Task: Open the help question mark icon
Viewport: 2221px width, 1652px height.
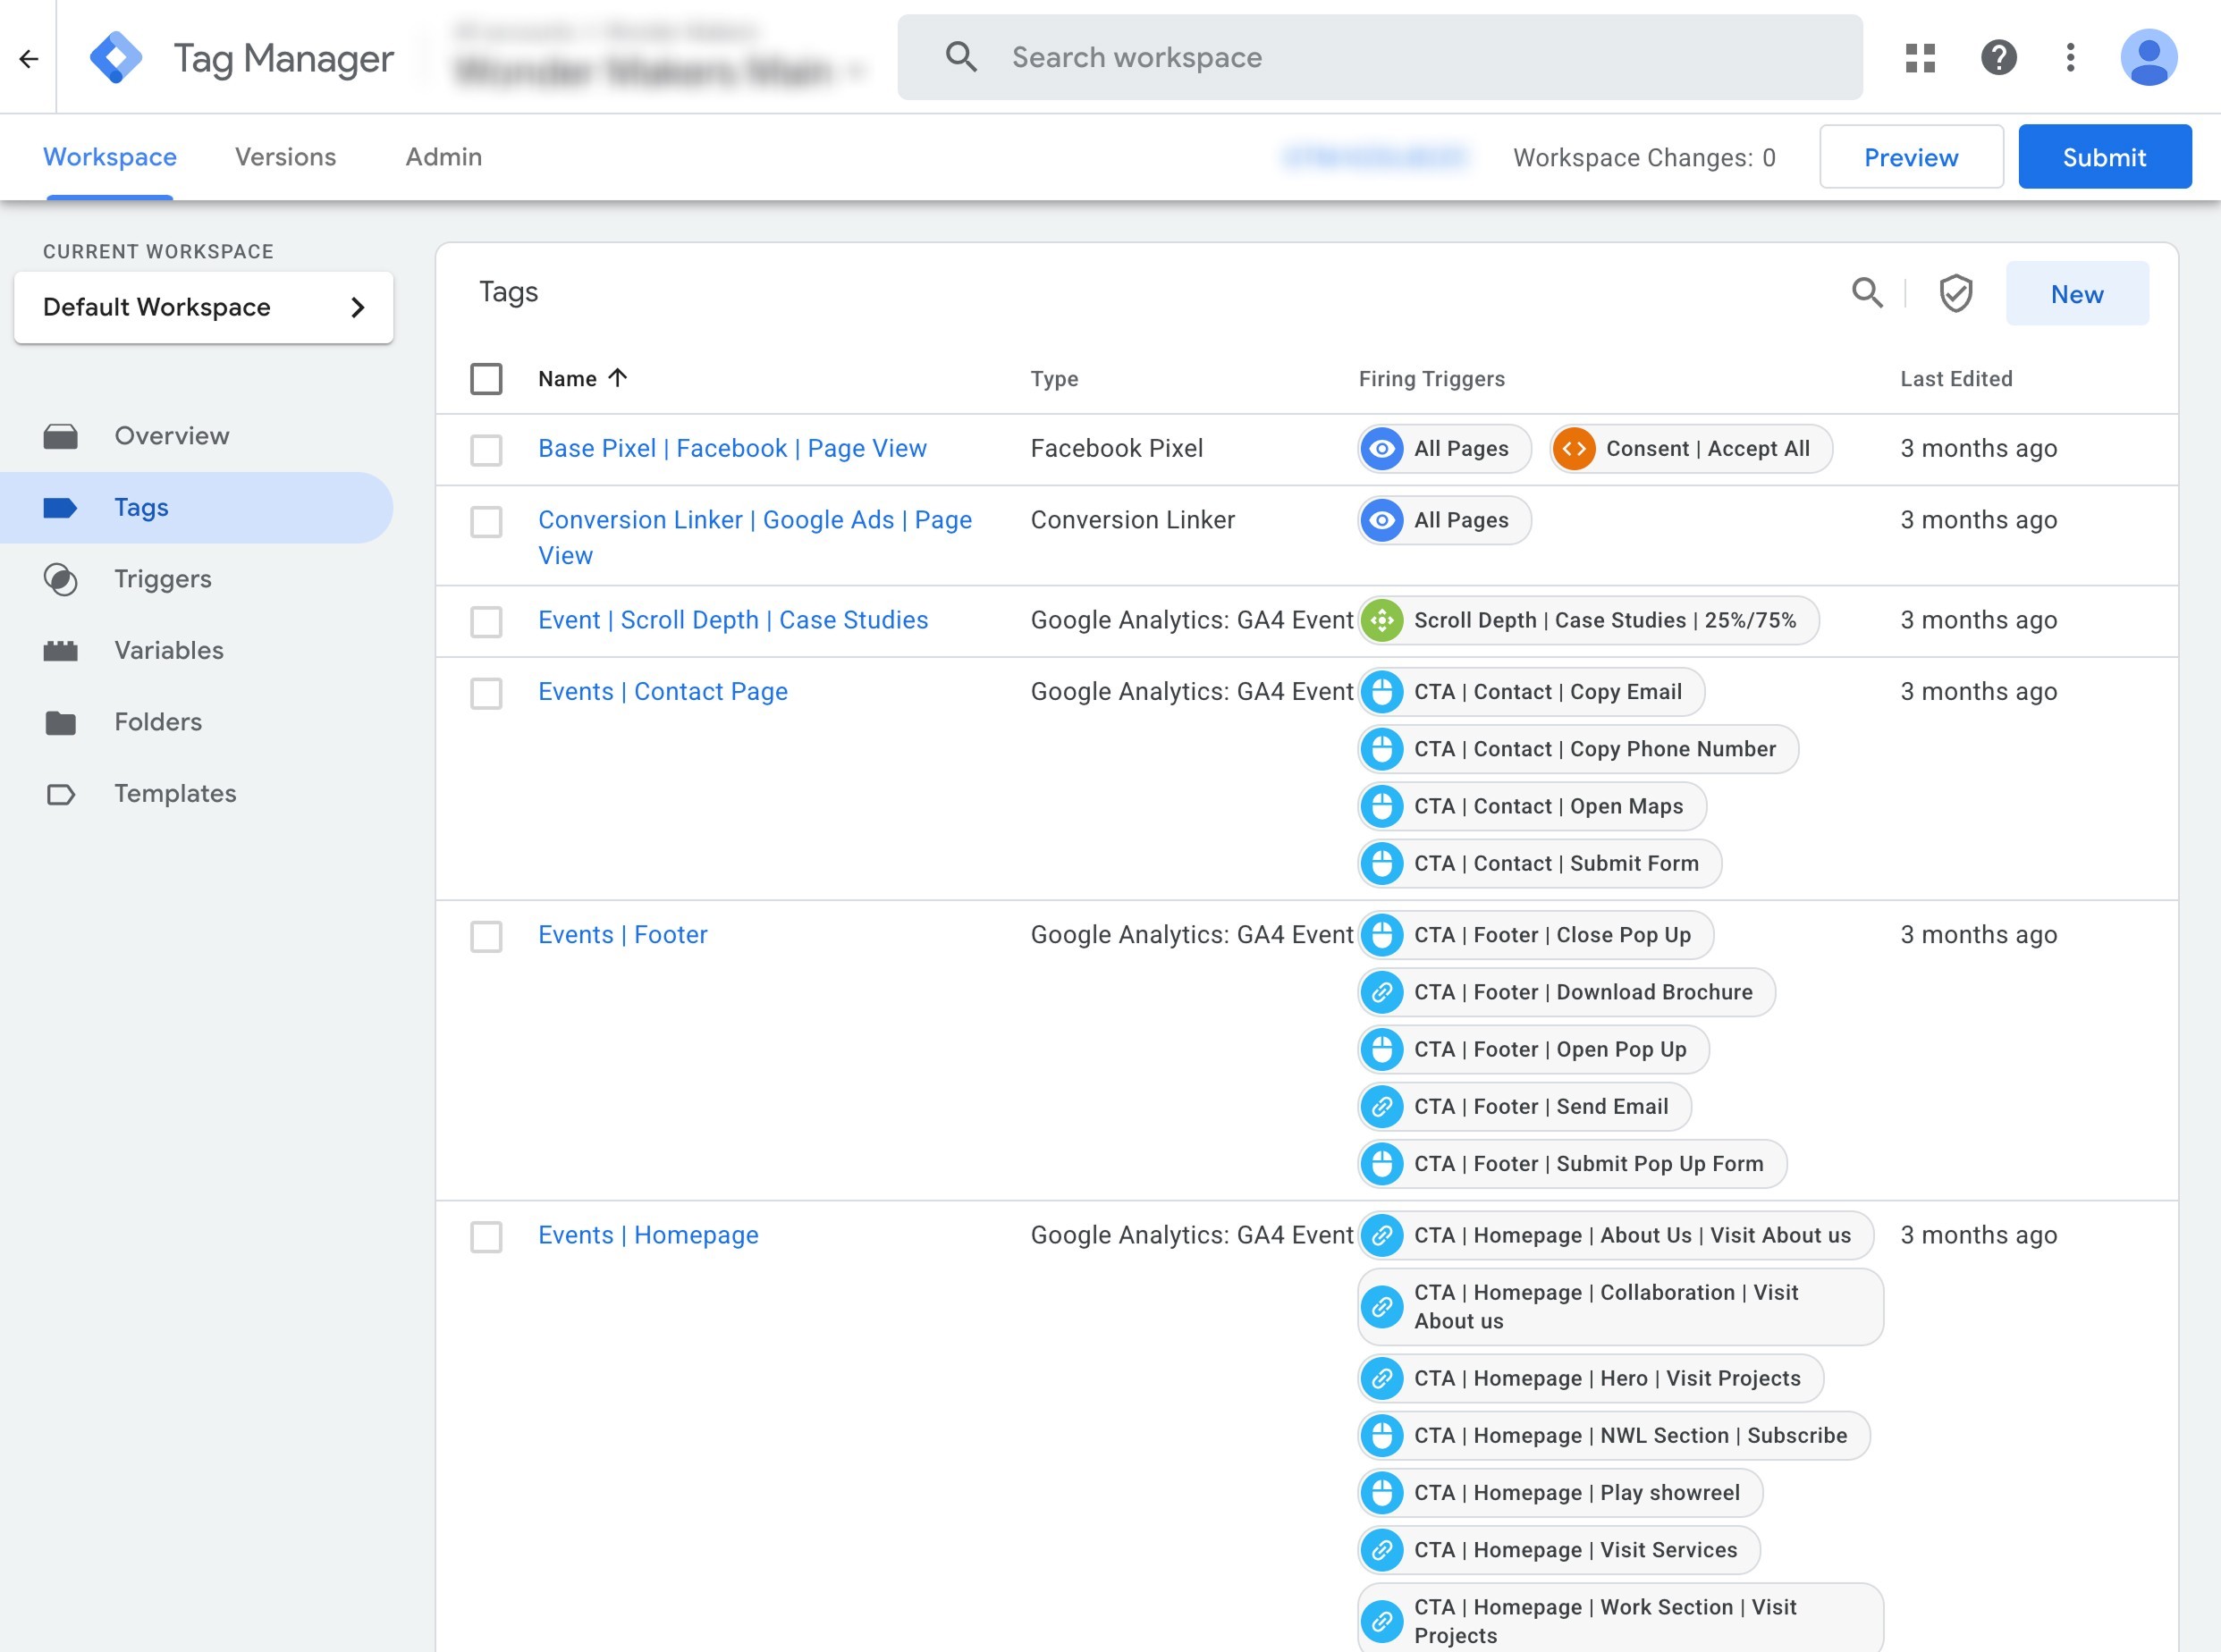Action: 1998,58
